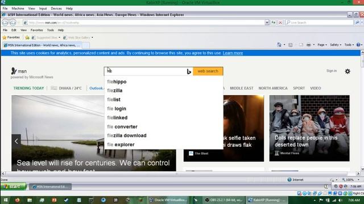Open Steam icon on host taskbar
The height and width of the screenshot is (204, 364).
[66, 200]
